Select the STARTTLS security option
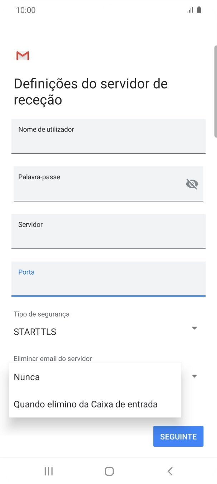The width and height of the screenshot is (217, 484). click(35, 332)
